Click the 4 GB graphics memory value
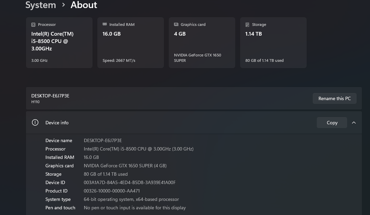The image size is (370, 215). [180, 34]
